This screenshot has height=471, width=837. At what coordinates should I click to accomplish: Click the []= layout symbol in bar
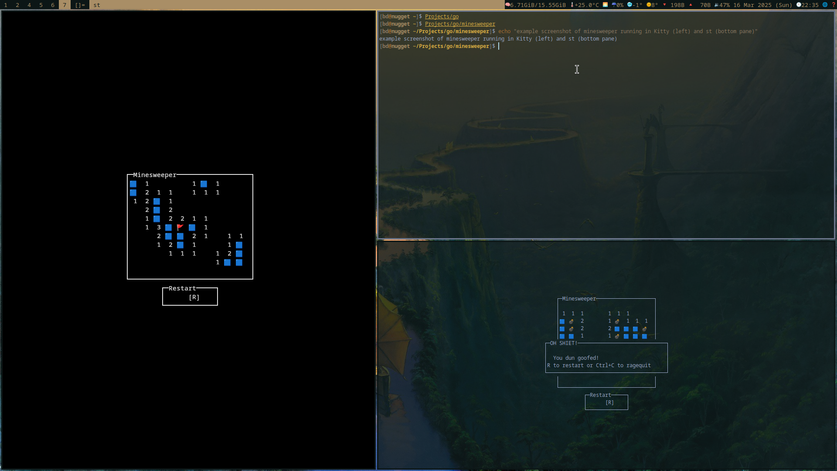[x=80, y=5]
